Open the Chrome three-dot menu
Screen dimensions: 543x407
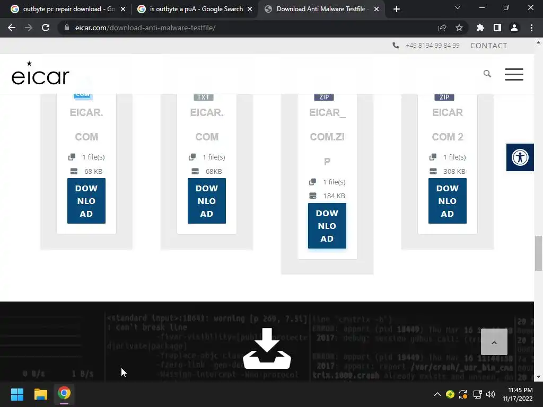(x=531, y=28)
